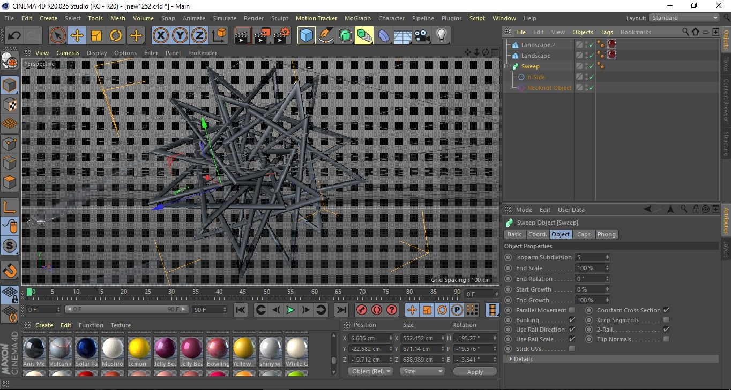Collapse the Sweep object tree

tap(507, 66)
